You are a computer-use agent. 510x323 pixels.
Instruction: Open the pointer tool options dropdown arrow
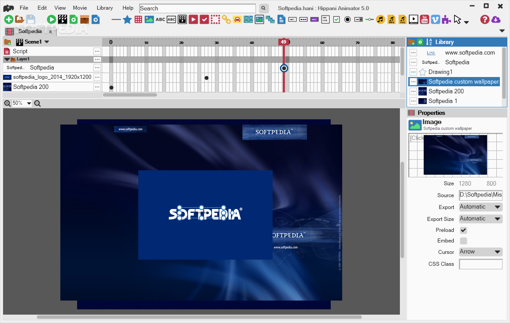point(466,22)
